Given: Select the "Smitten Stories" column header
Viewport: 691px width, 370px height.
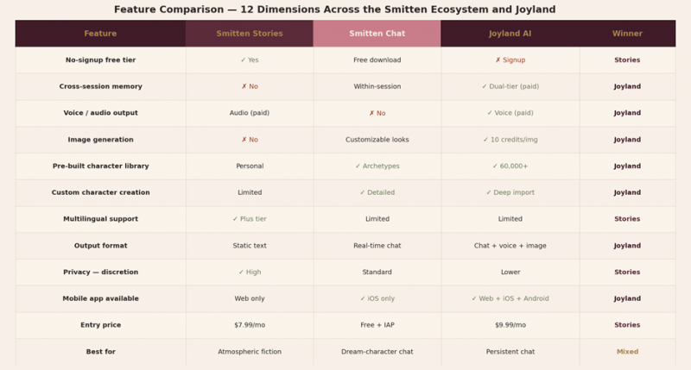Looking at the screenshot, I should 249,34.
